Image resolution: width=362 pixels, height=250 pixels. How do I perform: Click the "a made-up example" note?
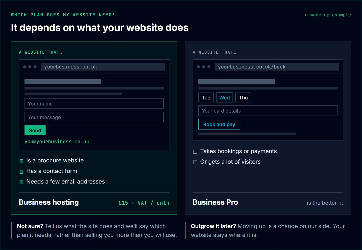point(328,15)
